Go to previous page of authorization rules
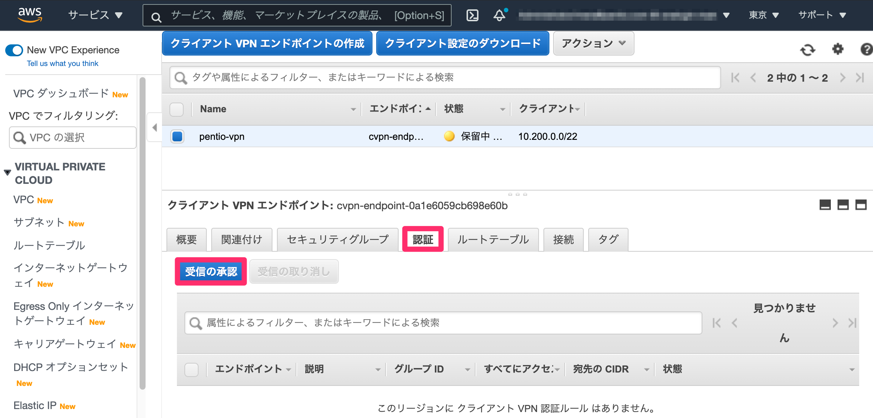The height and width of the screenshot is (418, 873). click(x=734, y=323)
